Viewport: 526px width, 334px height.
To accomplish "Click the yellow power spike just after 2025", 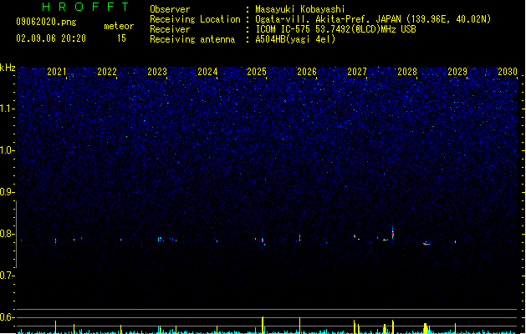I will pos(263,325).
